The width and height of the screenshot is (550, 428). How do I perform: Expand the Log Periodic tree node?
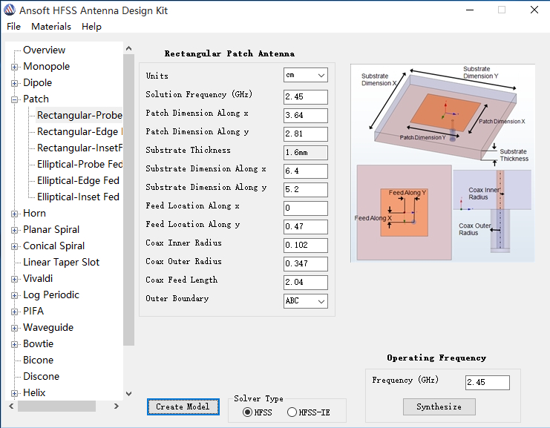[14, 295]
